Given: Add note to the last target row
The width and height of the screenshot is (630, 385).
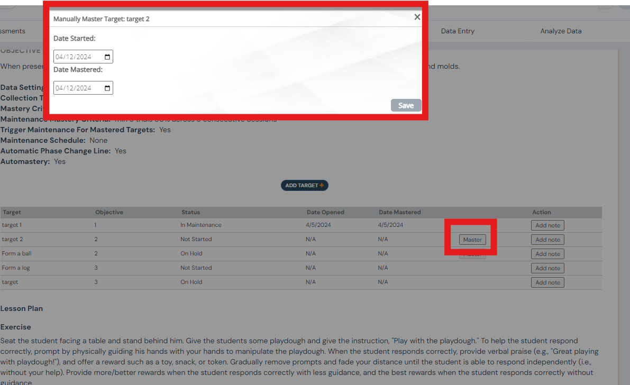Looking at the screenshot, I should (547, 282).
